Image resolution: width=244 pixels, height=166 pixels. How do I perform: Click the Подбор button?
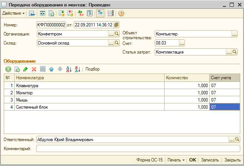(x=93, y=69)
